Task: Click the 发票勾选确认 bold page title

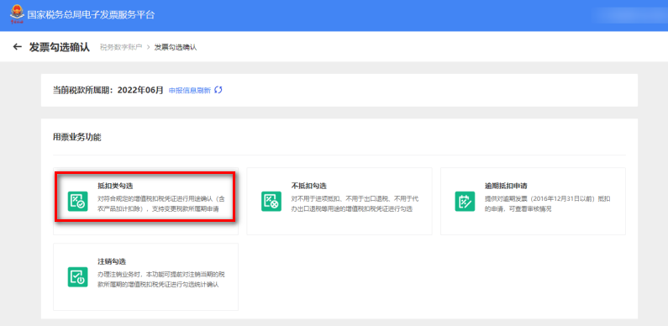Action: [59, 47]
